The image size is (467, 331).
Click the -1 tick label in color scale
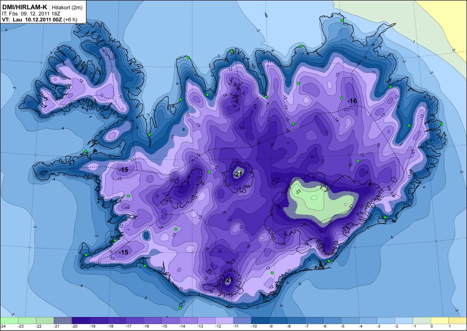click(x=415, y=326)
